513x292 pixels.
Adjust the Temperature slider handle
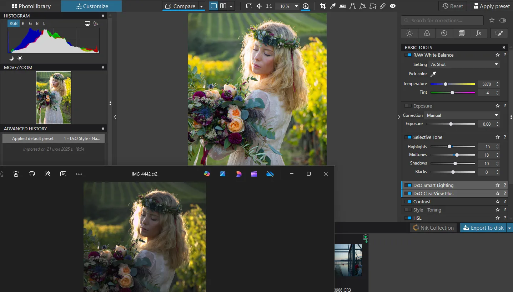click(446, 84)
